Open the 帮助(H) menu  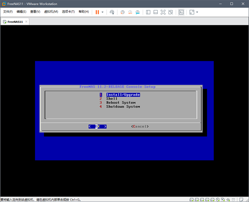(x=83, y=12)
